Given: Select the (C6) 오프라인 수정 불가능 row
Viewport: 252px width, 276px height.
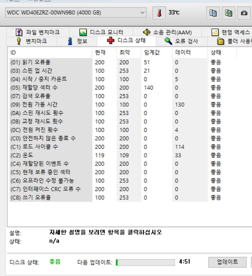Looking at the screenshot, I should (123, 181).
